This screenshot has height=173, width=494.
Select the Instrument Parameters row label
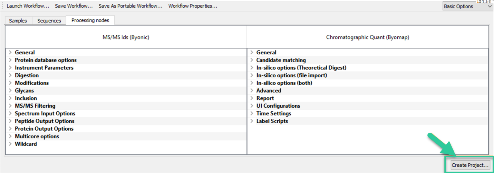44,68
